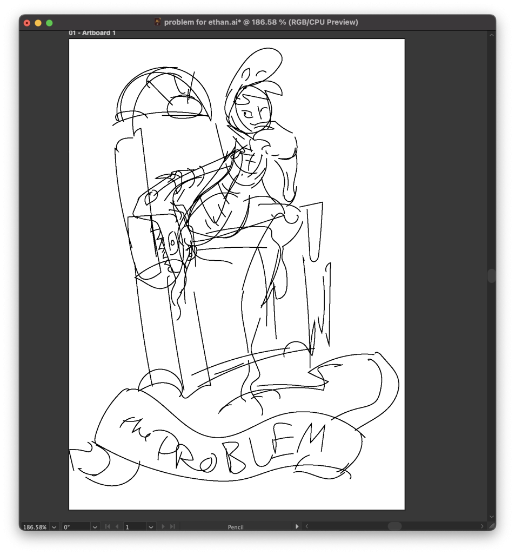The width and height of the screenshot is (515, 554).
Task: Go to the first artboard
Action: 108,526
